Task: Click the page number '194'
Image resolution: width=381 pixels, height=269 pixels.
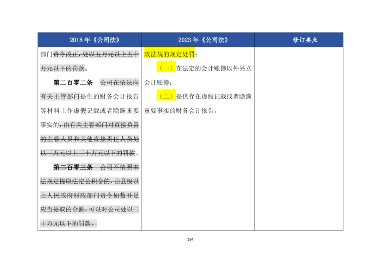Action: (190, 239)
